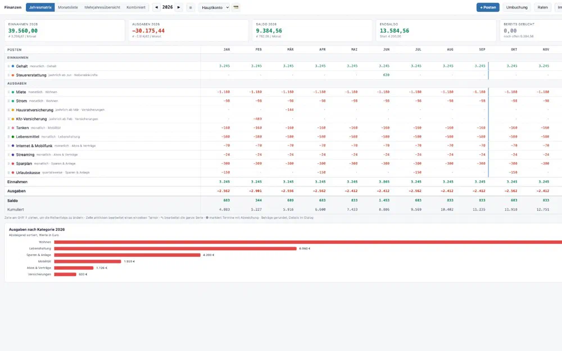Edit the Gehalt 3.245 cell in JAN

click(x=224, y=66)
